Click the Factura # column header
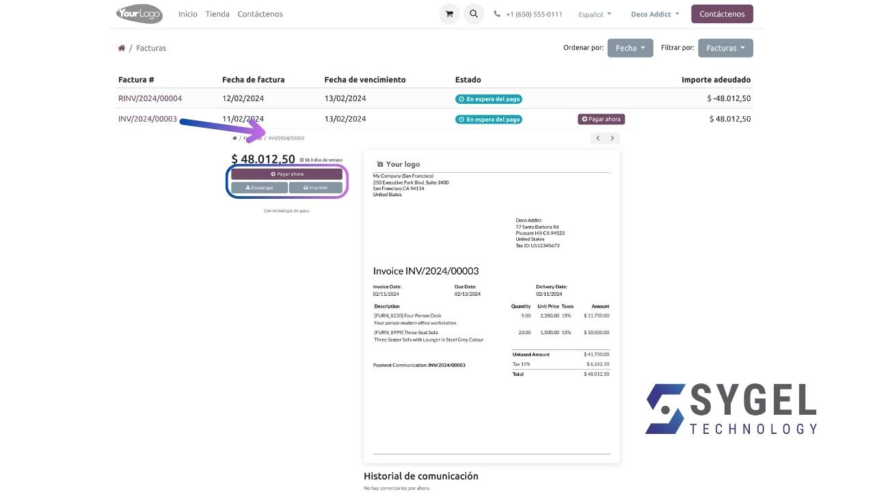The height and width of the screenshot is (492, 875). coord(136,79)
